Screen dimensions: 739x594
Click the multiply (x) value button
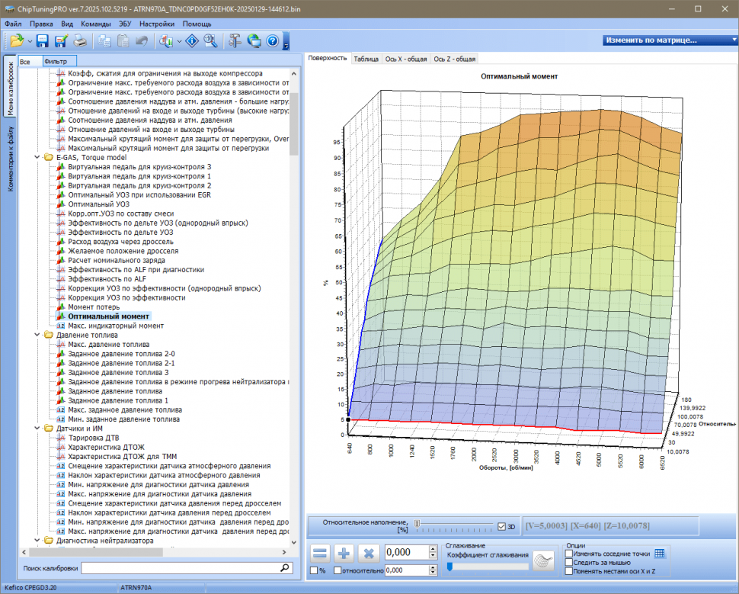point(369,554)
